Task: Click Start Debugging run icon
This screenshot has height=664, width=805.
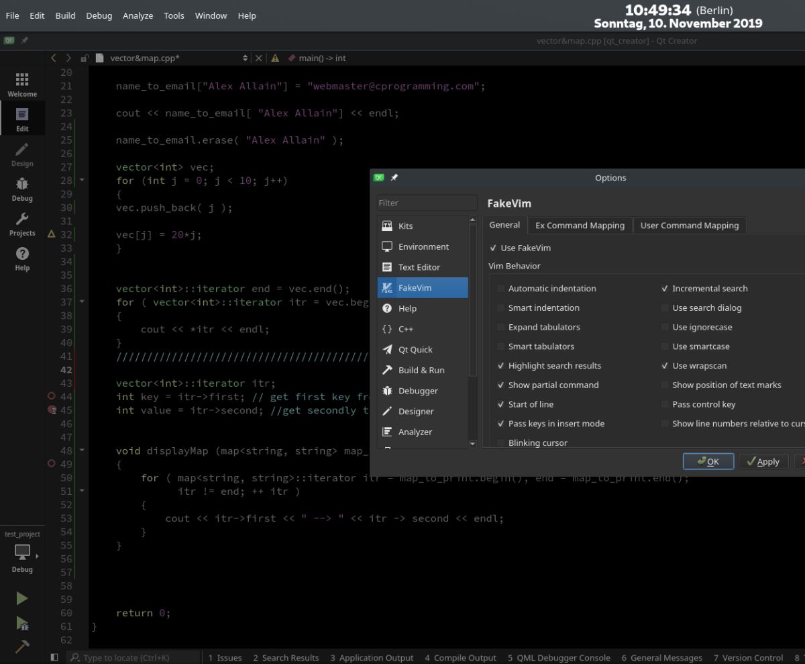Action: 22,623
